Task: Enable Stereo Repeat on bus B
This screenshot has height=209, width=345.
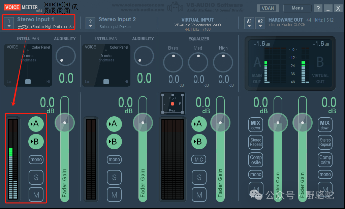Action: [x=325, y=142]
